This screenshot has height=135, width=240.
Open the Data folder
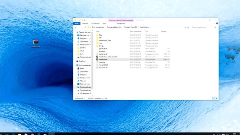click(x=100, y=35)
